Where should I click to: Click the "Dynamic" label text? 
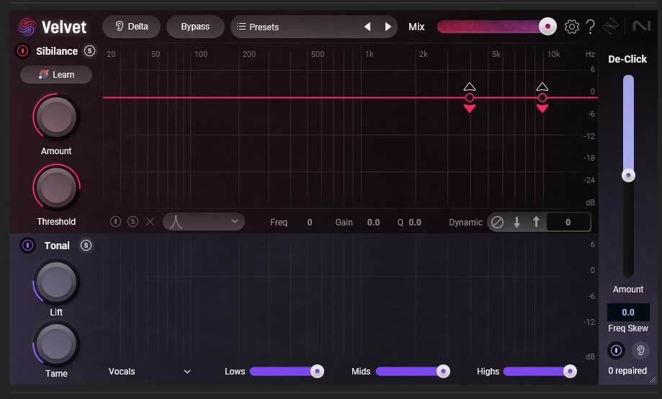[465, 223]
